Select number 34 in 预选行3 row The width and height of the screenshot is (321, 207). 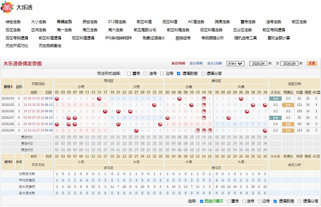point(265,150)
